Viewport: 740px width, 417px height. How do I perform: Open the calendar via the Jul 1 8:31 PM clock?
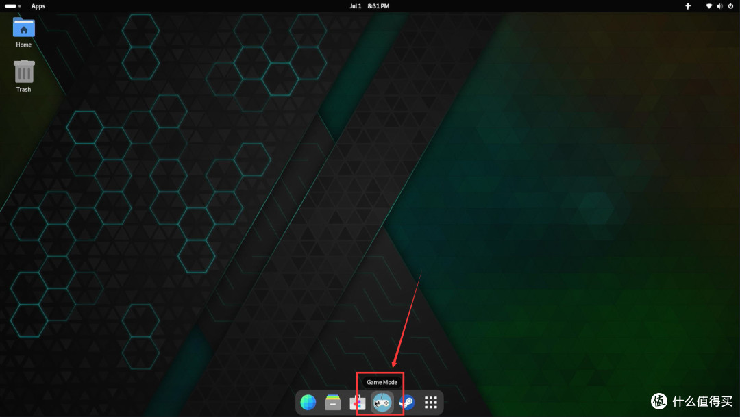pyautogui.click(x=369, y=6)
